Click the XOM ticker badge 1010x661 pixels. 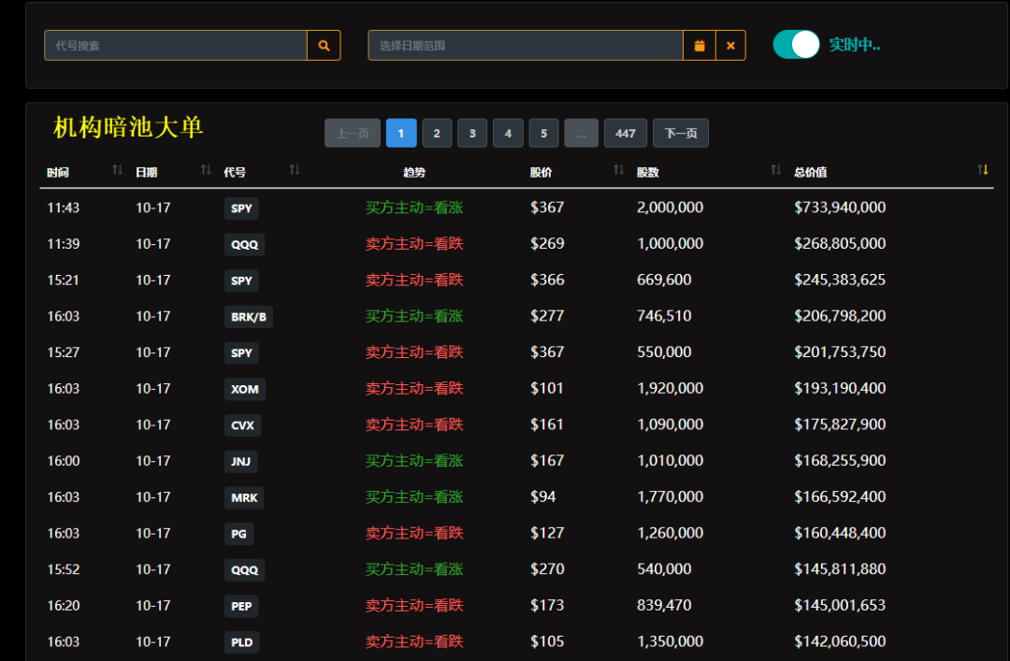click(x=245, y=389)
